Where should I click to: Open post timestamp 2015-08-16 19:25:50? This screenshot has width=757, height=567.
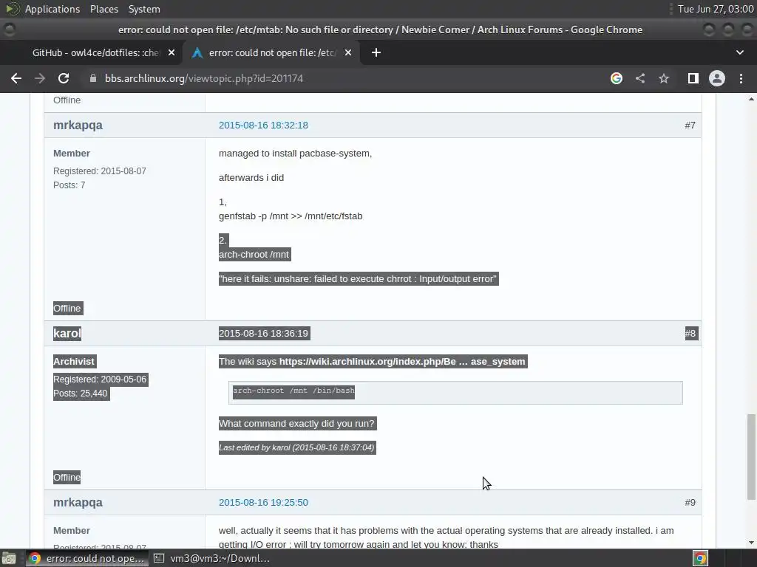click(x=263, y=502)
